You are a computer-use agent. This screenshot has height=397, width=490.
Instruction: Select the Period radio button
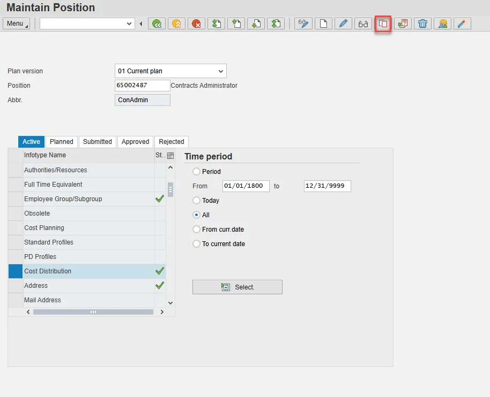click(x=197, y=172)
